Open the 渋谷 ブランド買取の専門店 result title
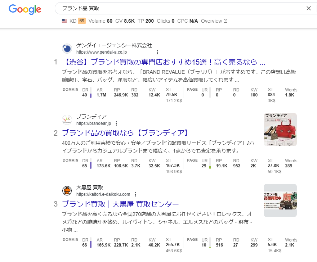The height and width of the screenshot is (262, 317). pos(163,62)
